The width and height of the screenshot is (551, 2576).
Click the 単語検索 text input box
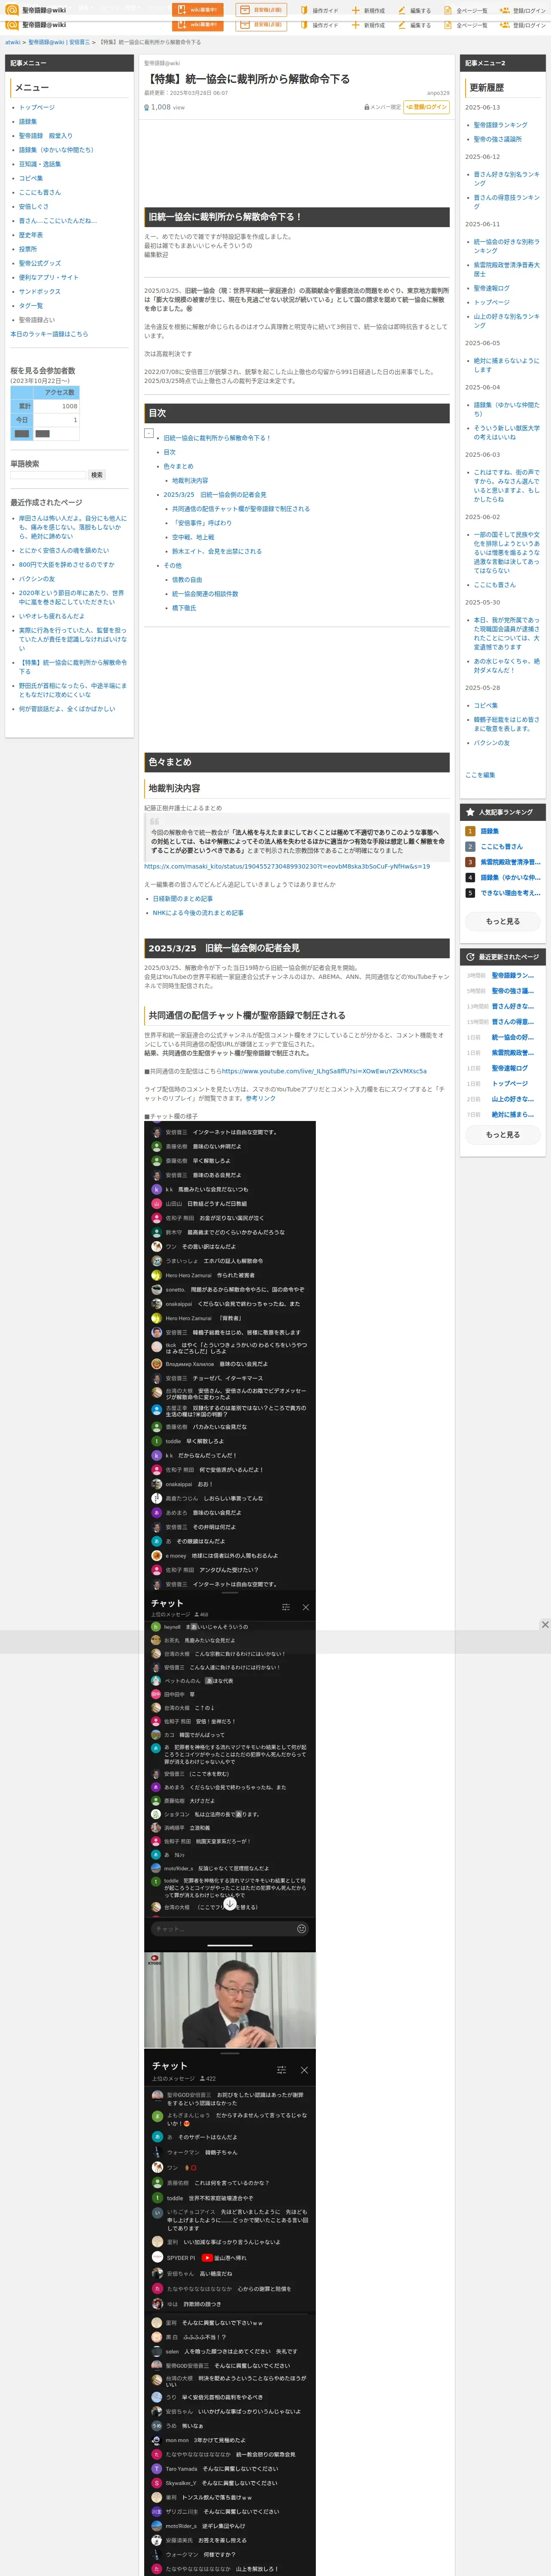[x=48, y=475]
